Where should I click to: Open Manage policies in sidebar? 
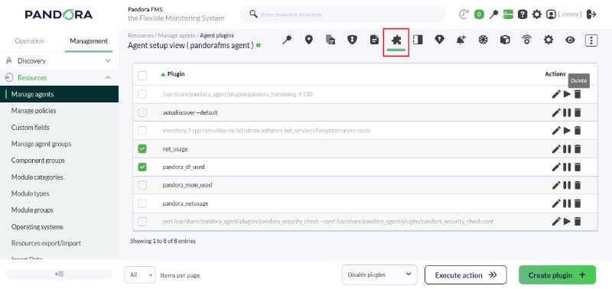34,111
